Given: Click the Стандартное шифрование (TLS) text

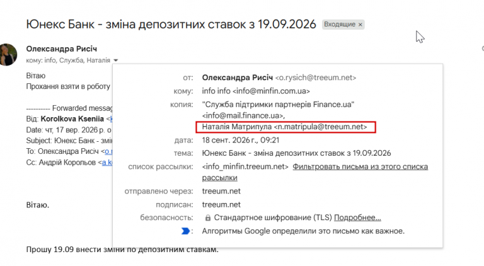Looking at the screenshot, I should pos(273,217).
